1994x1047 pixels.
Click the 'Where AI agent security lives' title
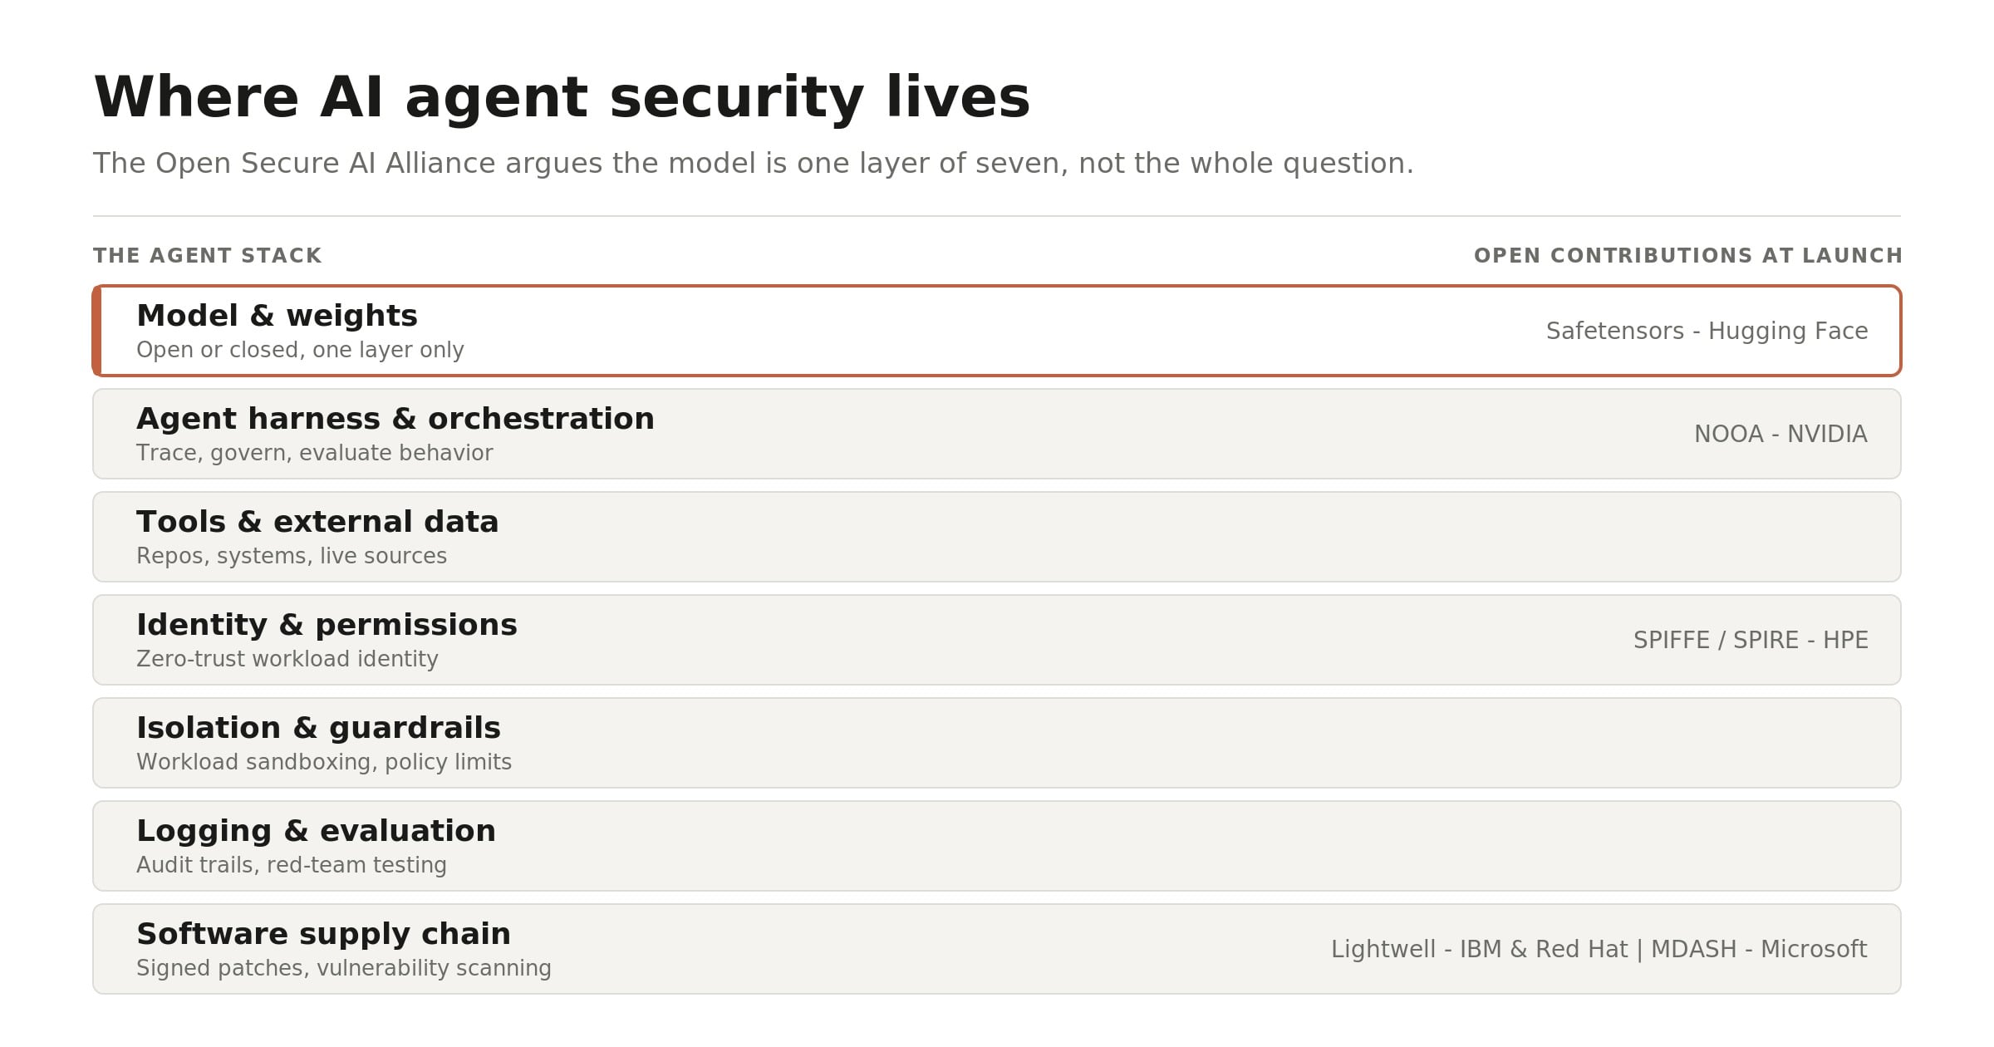[x=562, y=98]
